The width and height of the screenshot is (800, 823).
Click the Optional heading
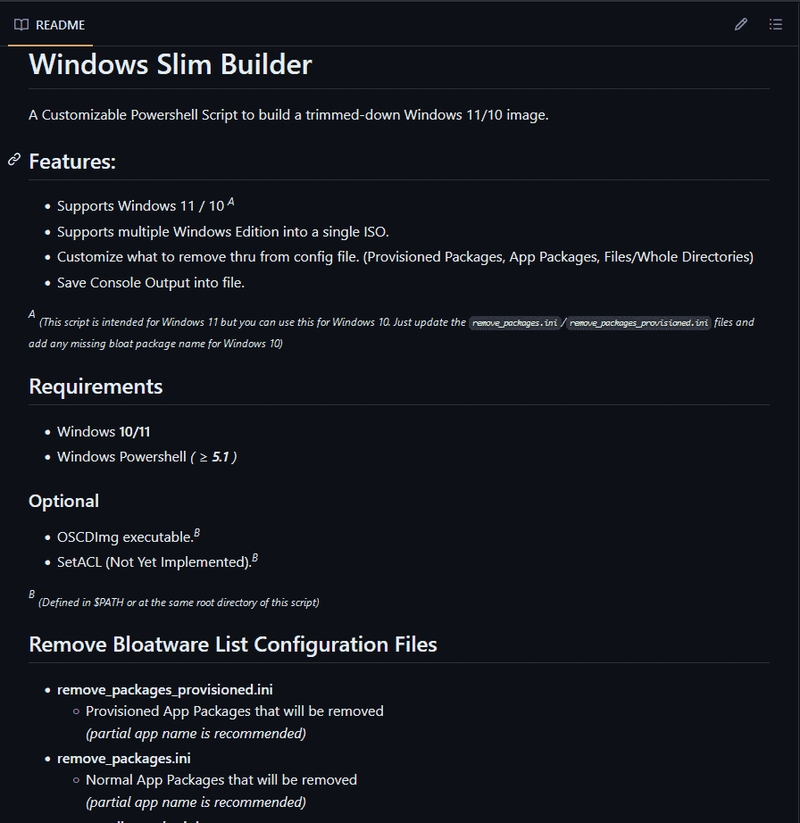63,501
